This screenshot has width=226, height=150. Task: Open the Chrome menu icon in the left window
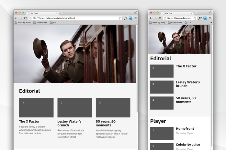tap(135, 18)
